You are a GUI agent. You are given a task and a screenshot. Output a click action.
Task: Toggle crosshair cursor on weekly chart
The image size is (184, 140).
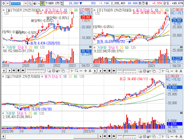pyautogui.click(x=163, y=71)
